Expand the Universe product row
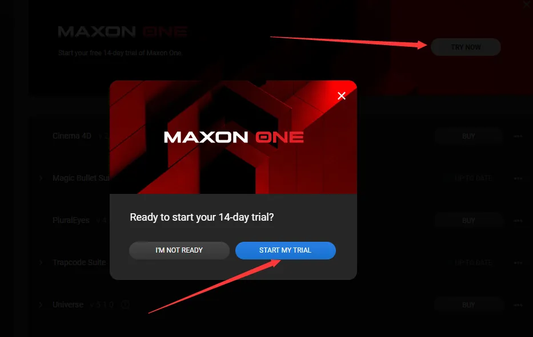This screenshot has height=337, width=533. 41,304
